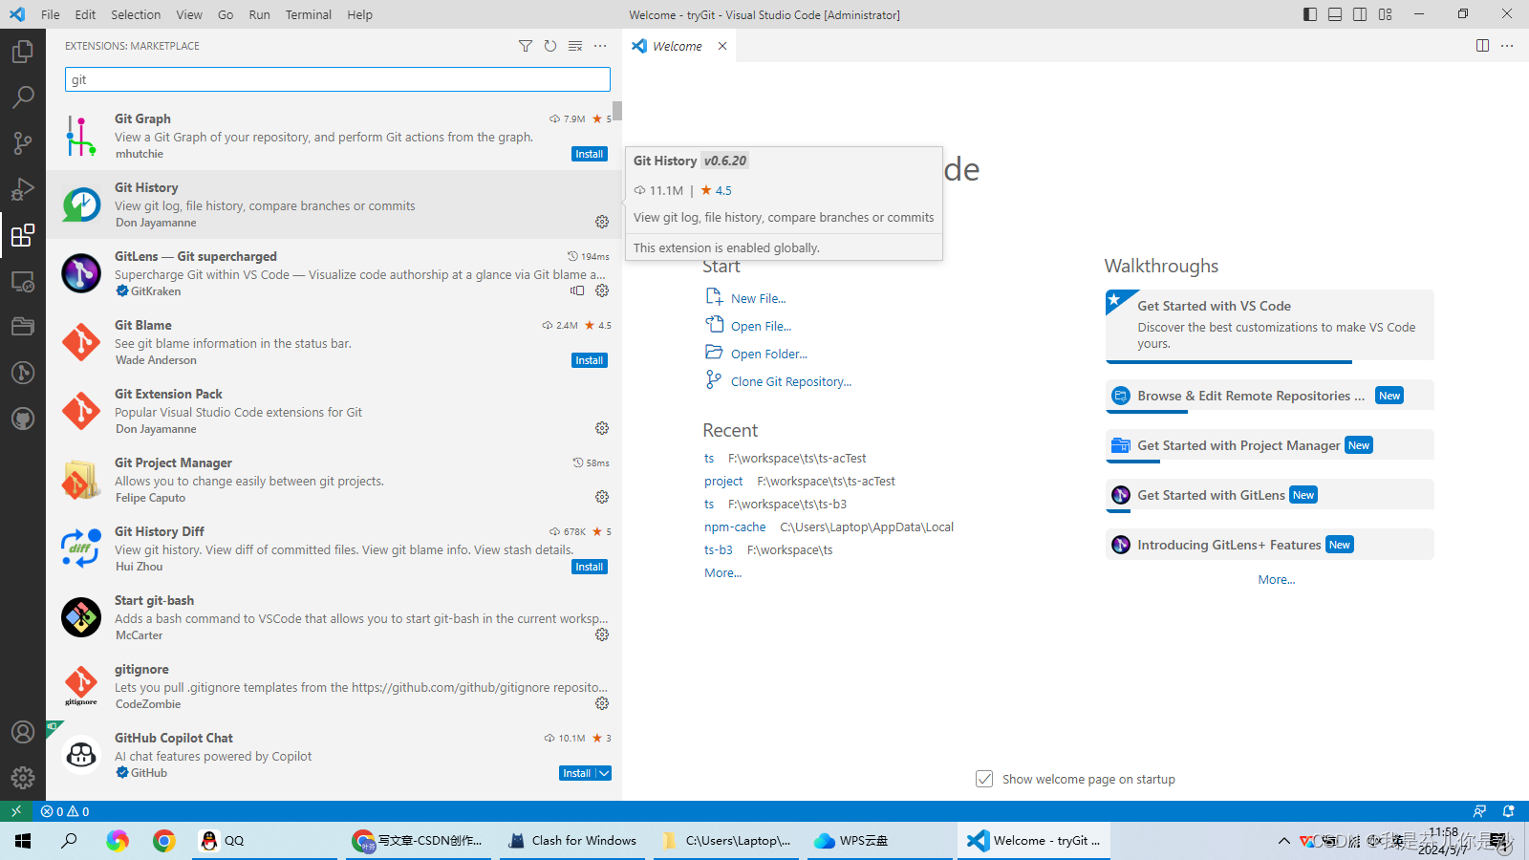Viewport: 1529px width, 860px height.
Task: Open Windows Start menu
Action: (23, 841)
